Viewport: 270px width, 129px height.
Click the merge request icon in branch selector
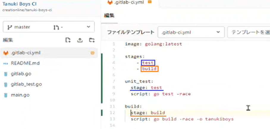(x=56, y=27)
